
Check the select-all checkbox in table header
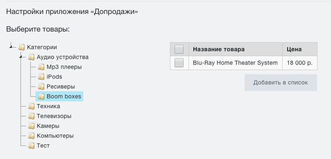click(179, 50)
